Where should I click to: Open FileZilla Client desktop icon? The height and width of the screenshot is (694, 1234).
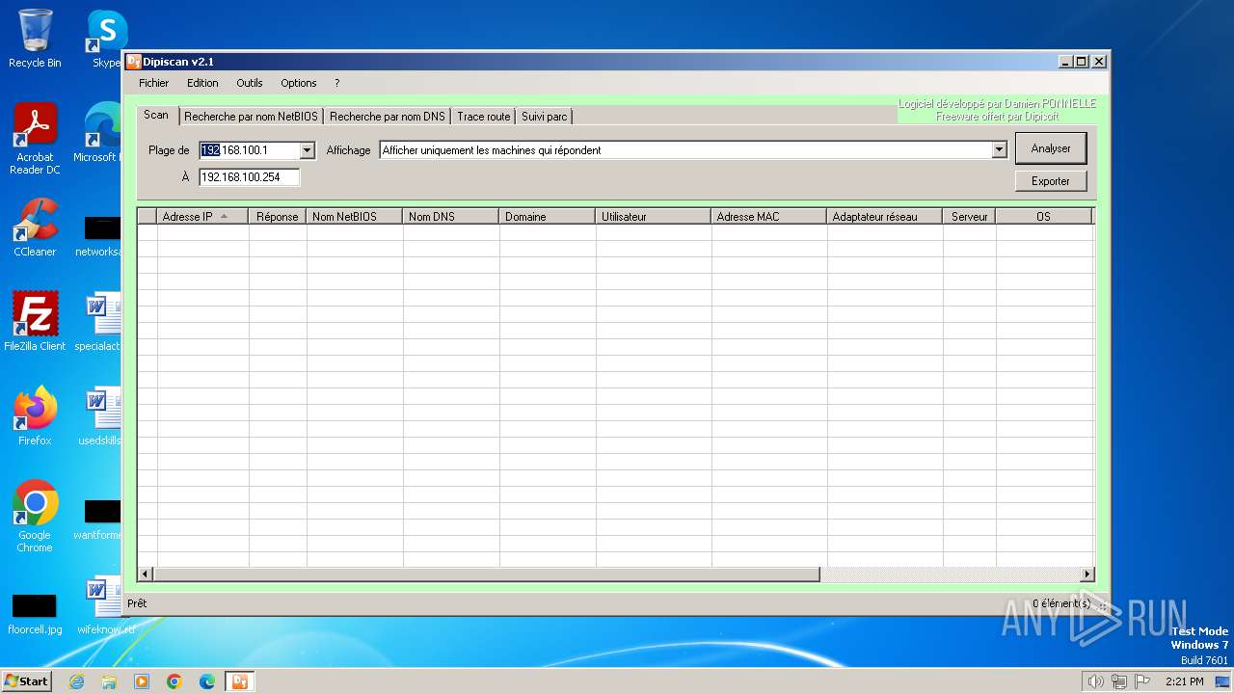(35, 321)
